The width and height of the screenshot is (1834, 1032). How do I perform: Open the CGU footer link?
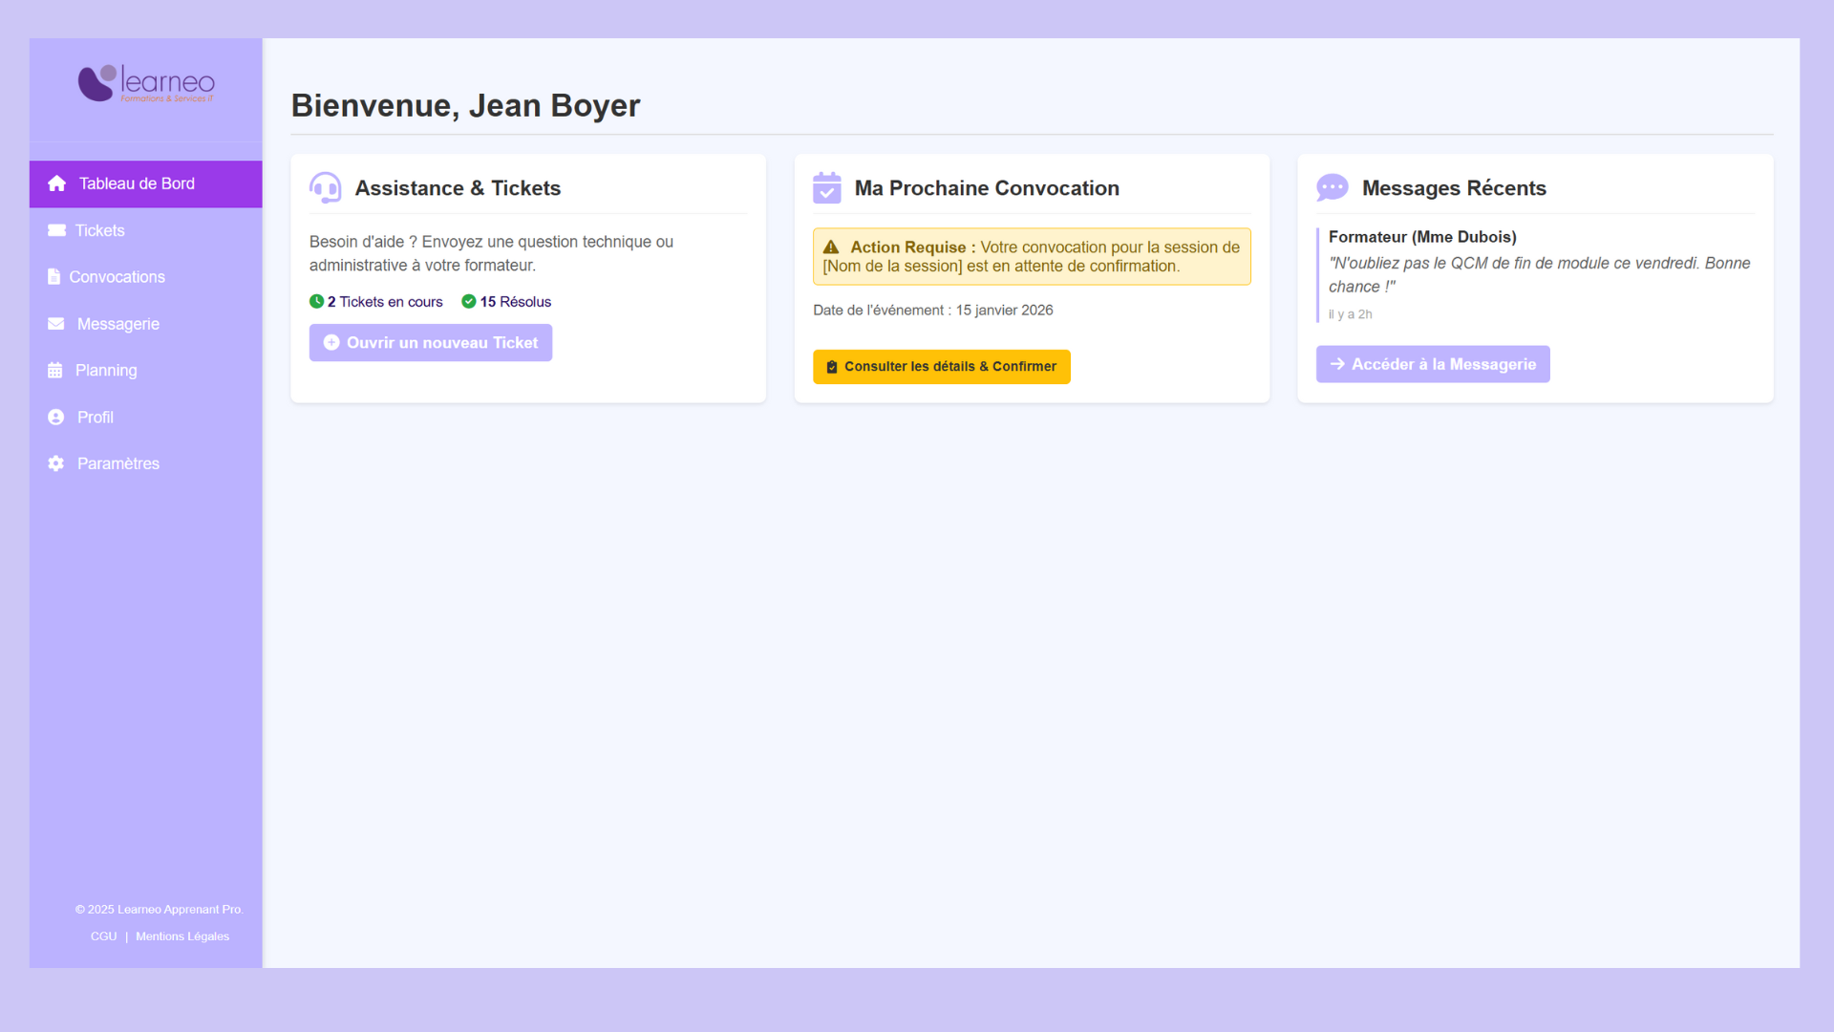coord(103,936)
